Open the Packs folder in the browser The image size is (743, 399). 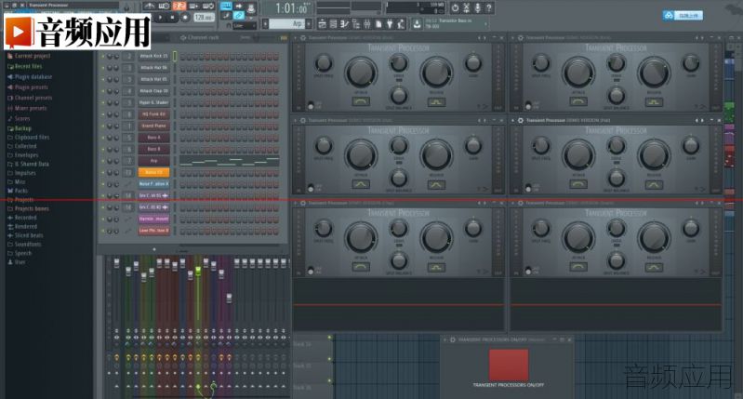pos(18,191)
